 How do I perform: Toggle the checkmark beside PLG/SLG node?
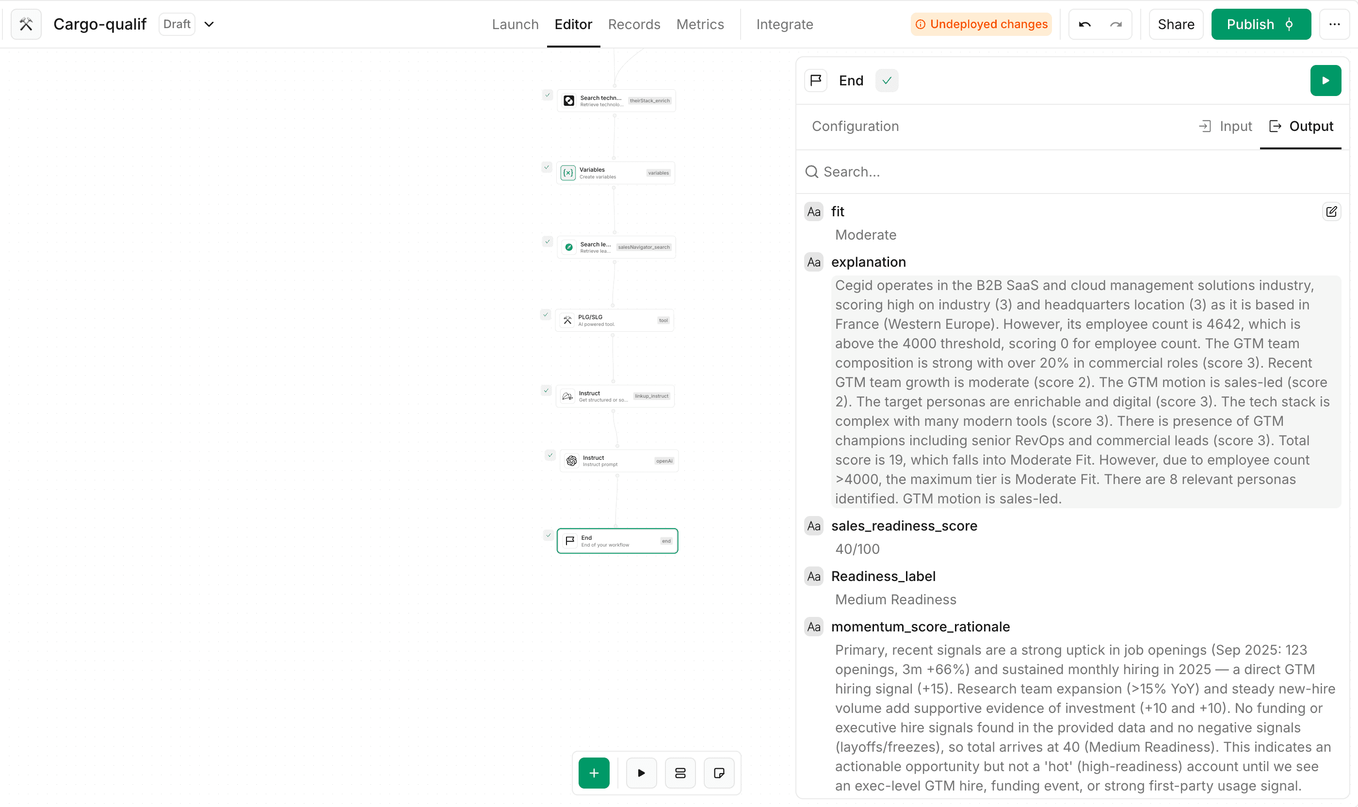click(546, 315)
